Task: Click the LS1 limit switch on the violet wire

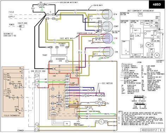Action: [x=86, y=96]
